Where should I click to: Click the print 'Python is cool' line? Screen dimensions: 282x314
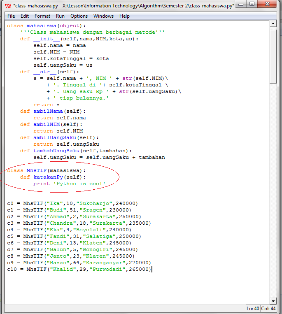click(69, 184)
